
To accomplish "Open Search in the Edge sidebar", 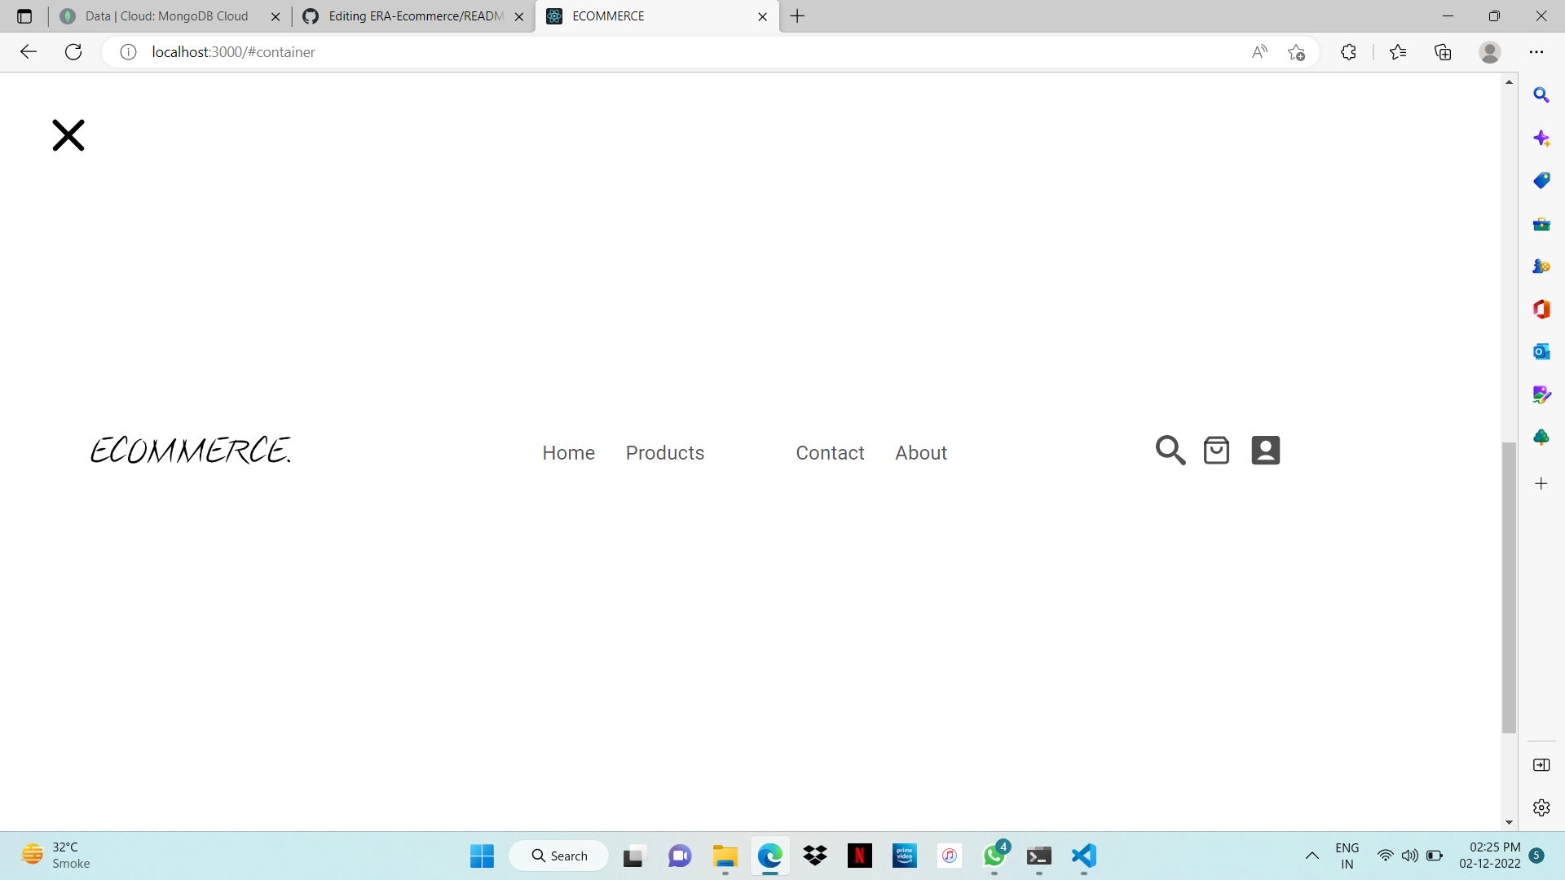I will coord(1542,95).
